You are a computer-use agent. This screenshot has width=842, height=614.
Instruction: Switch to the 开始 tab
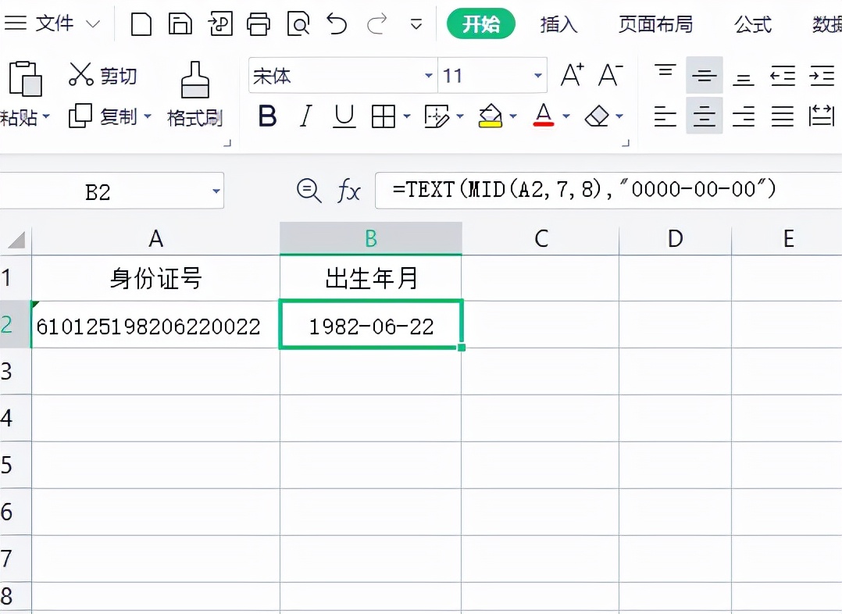[x=480, y=23]
